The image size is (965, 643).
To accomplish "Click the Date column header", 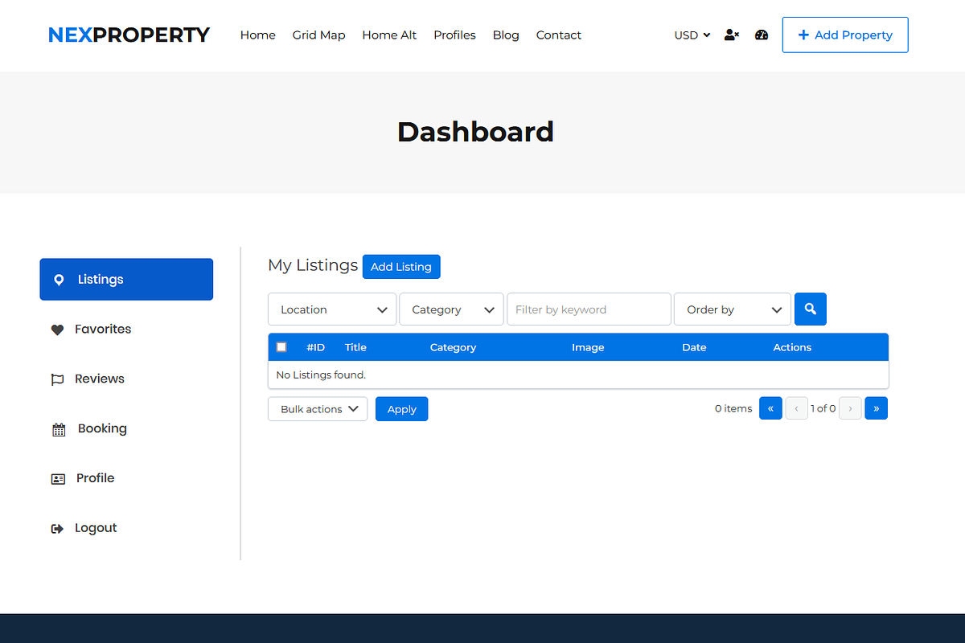I will tap(694, 347).
